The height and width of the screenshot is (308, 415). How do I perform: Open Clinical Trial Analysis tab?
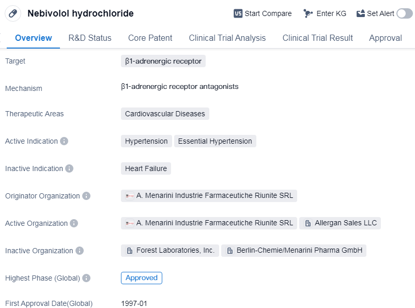click(x=227, y=38)
